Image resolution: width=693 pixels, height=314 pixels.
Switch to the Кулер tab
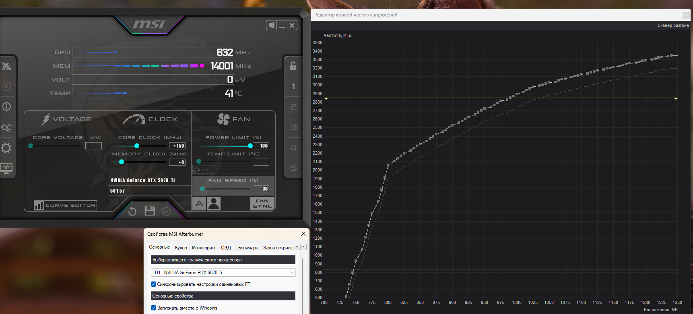(x=181, y=248)
